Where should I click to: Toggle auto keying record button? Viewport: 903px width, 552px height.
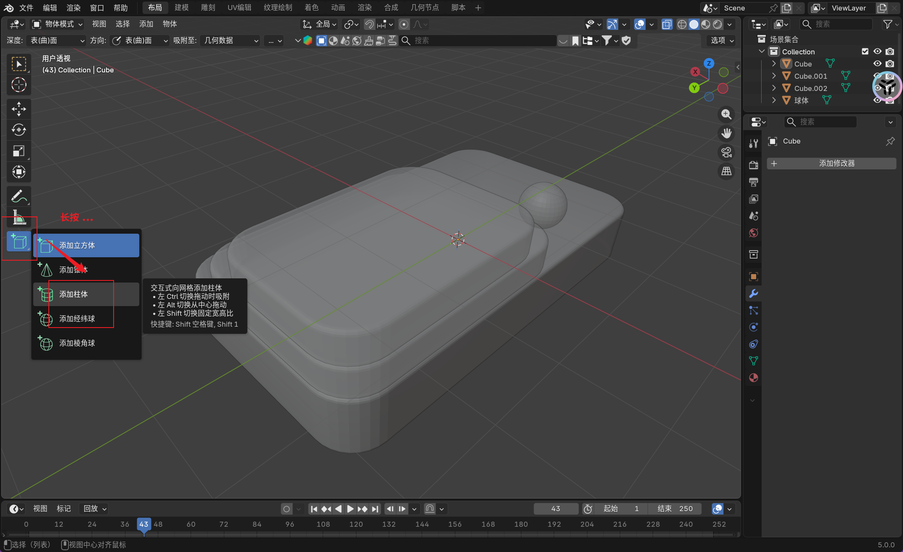pyautogui.click(x=287, y=509)
